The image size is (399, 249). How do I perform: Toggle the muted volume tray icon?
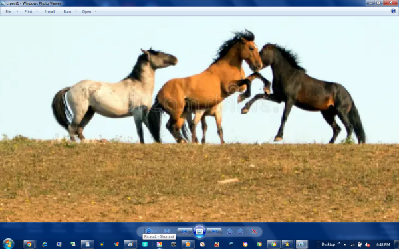point(367,244)
